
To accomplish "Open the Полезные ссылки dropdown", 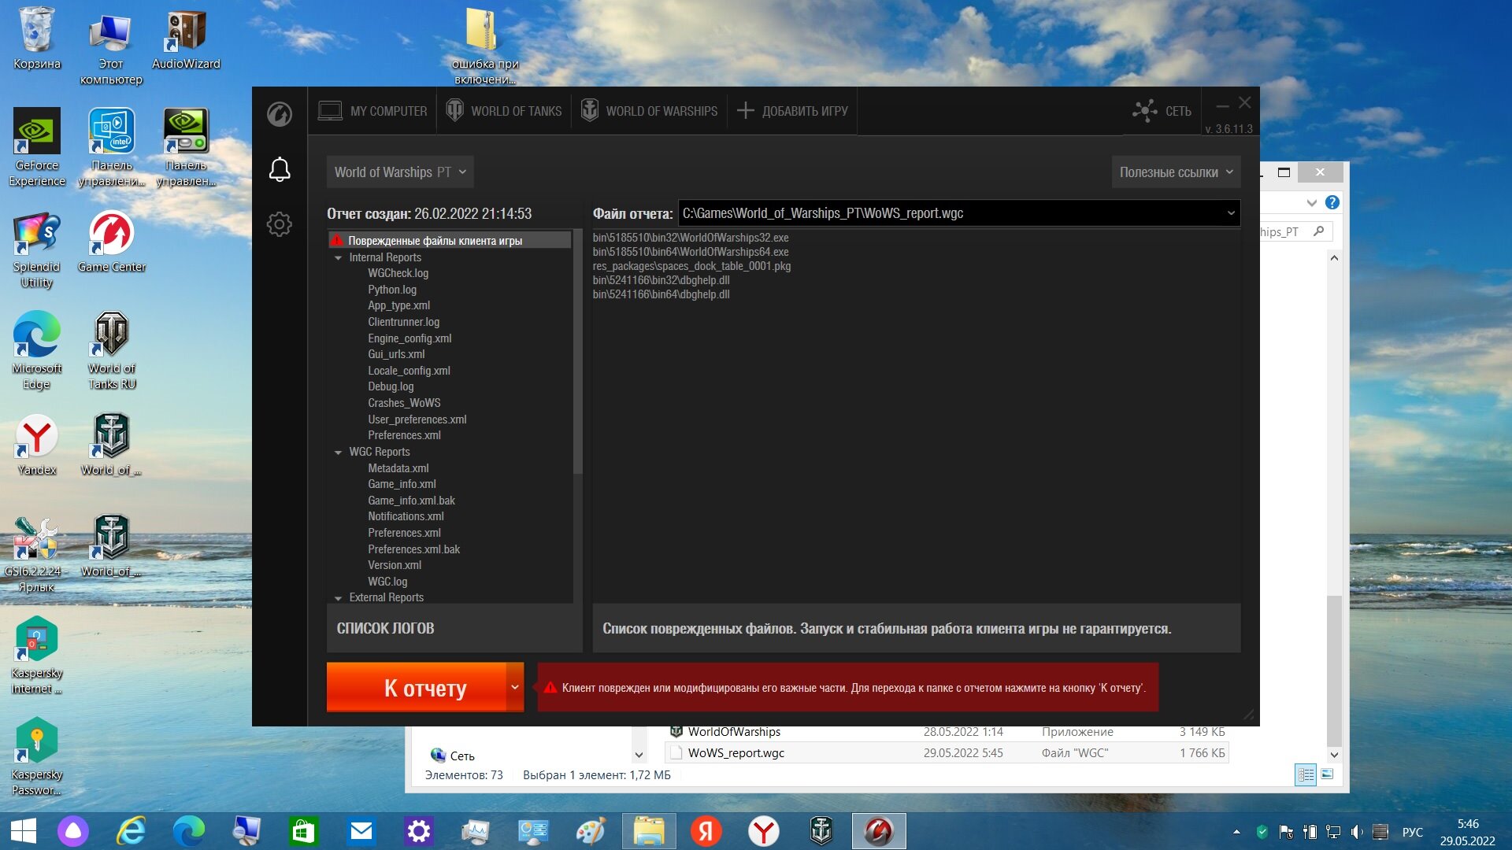I will [x=1176, y=172].
